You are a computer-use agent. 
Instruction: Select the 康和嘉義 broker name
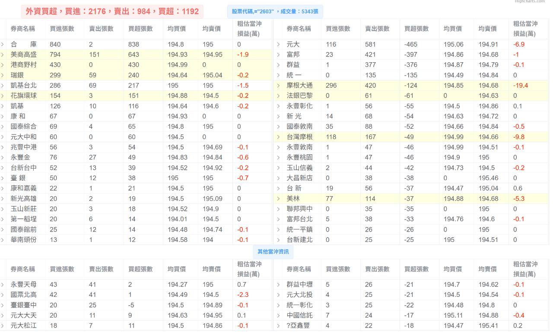(23, 188)
